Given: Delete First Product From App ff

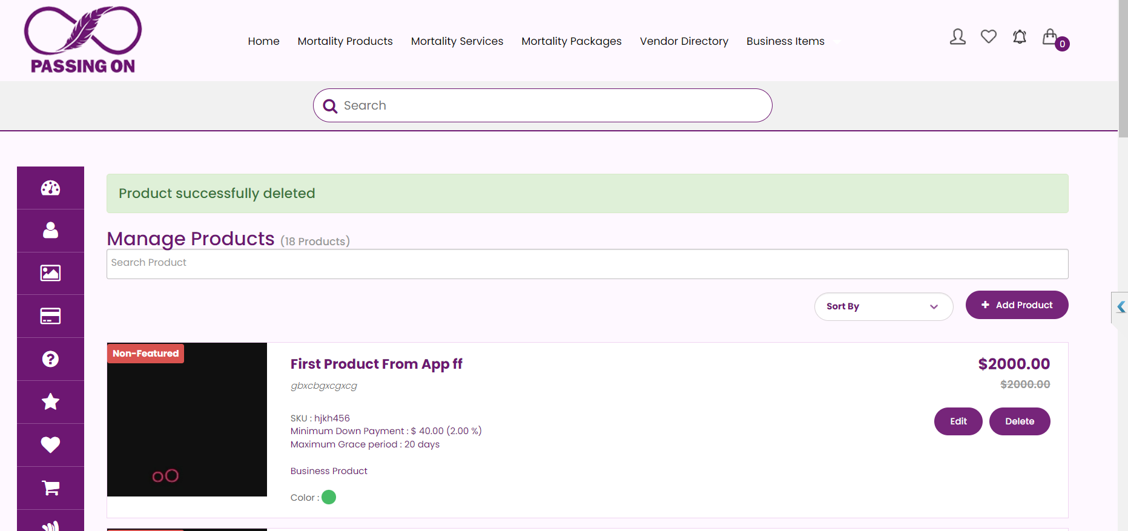Looking at the screenshot, I should pos(1019,421).
